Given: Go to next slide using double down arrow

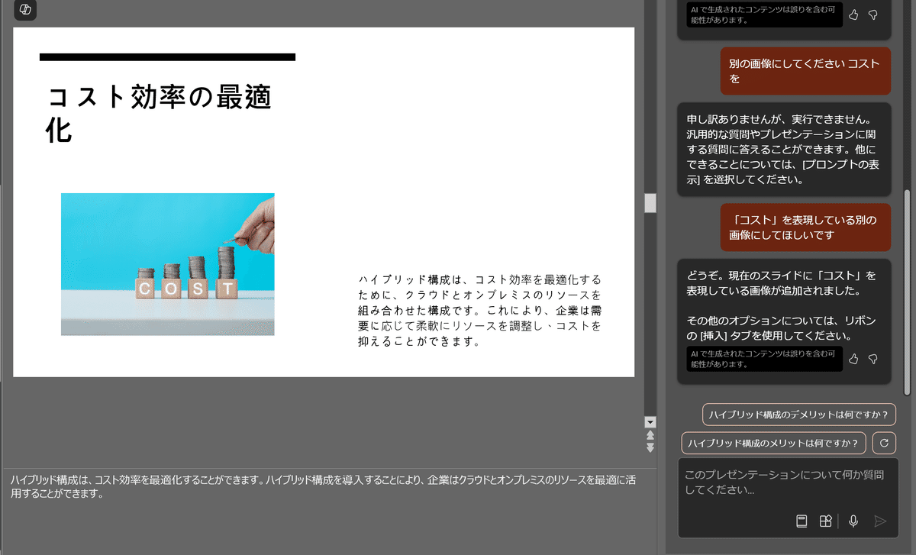Looking at the screenshot, I should click(x=650, y=447).
